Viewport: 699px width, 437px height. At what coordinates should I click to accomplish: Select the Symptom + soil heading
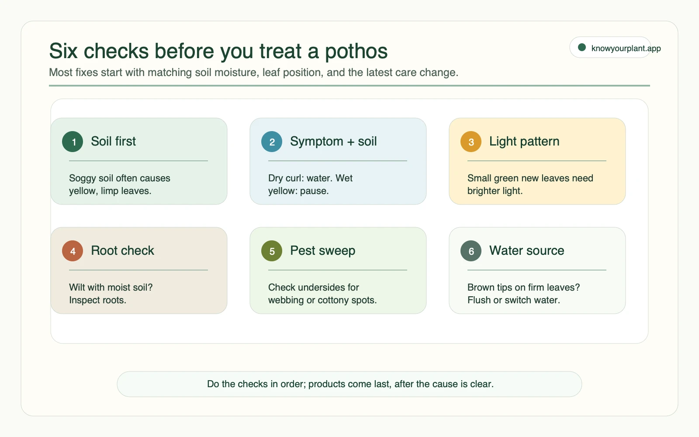[333, 141]
